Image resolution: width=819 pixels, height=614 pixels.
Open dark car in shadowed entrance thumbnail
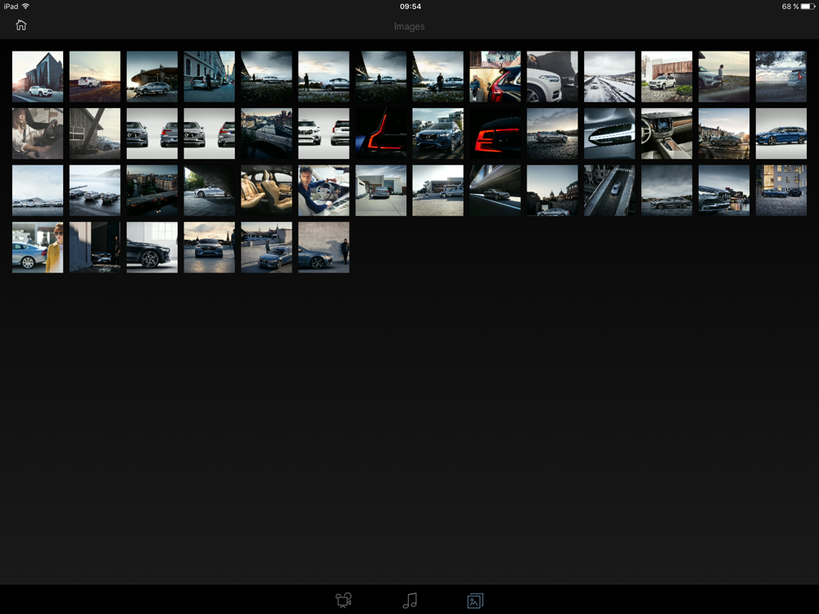coord(94,247)
